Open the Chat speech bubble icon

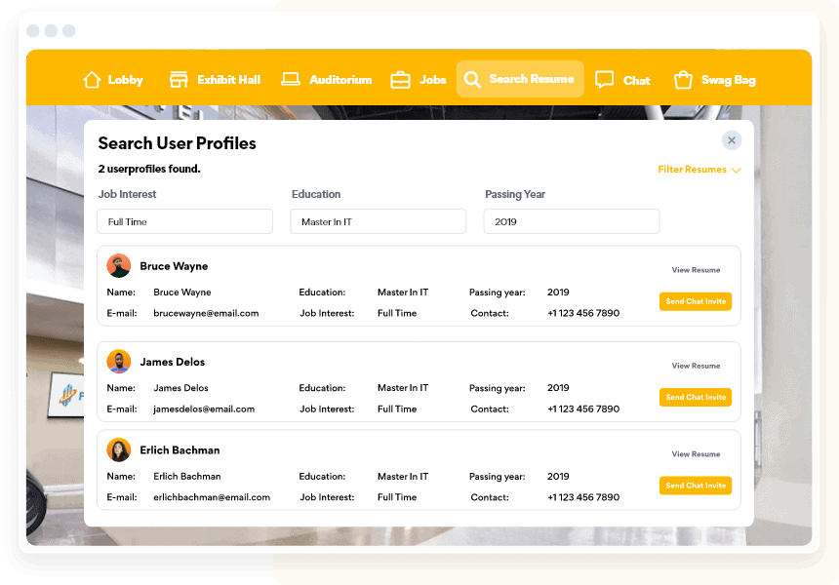coord(605,80)
